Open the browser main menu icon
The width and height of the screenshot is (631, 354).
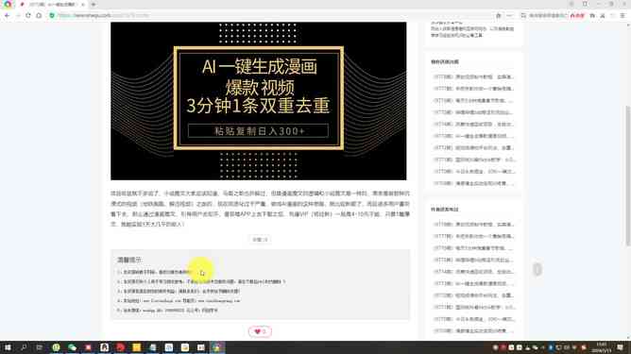[622, 15]
